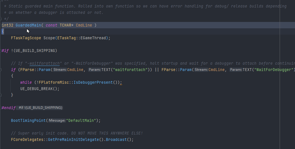
Task: Collapse the if (FParse::Param block fold marker
Action: click(x=1, y=70)
